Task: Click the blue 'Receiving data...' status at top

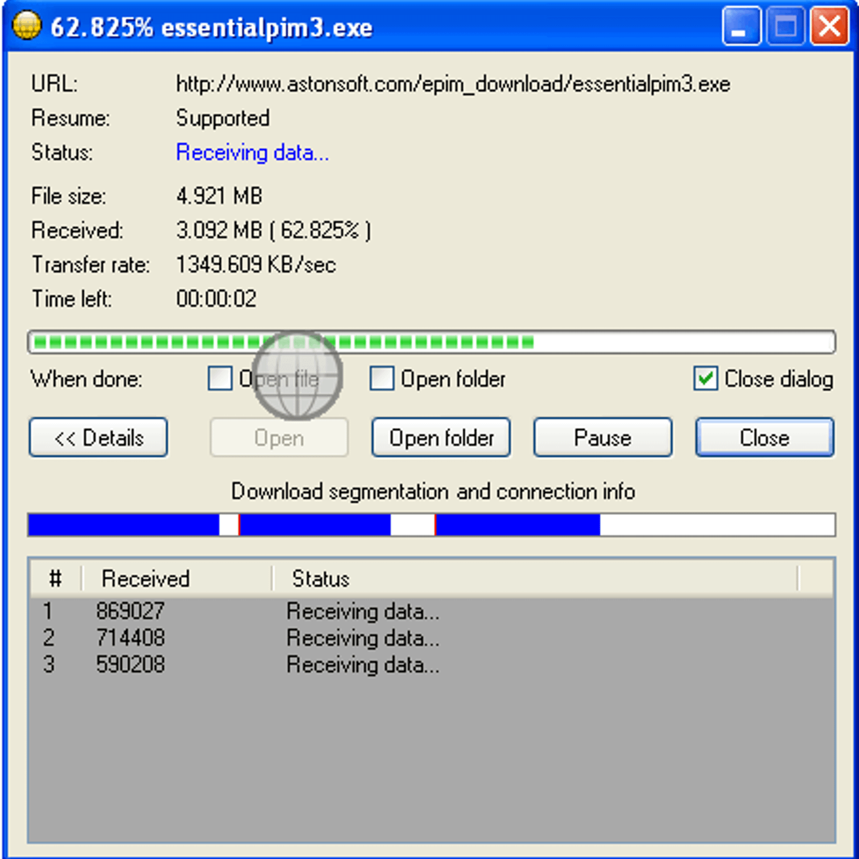Action: pos(252,152)
